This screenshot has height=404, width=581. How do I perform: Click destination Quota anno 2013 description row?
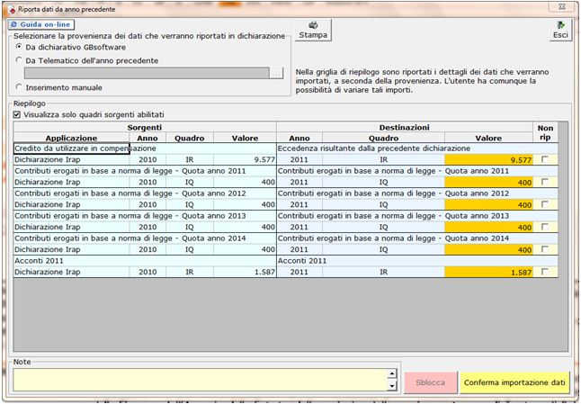tap(417, 216)
